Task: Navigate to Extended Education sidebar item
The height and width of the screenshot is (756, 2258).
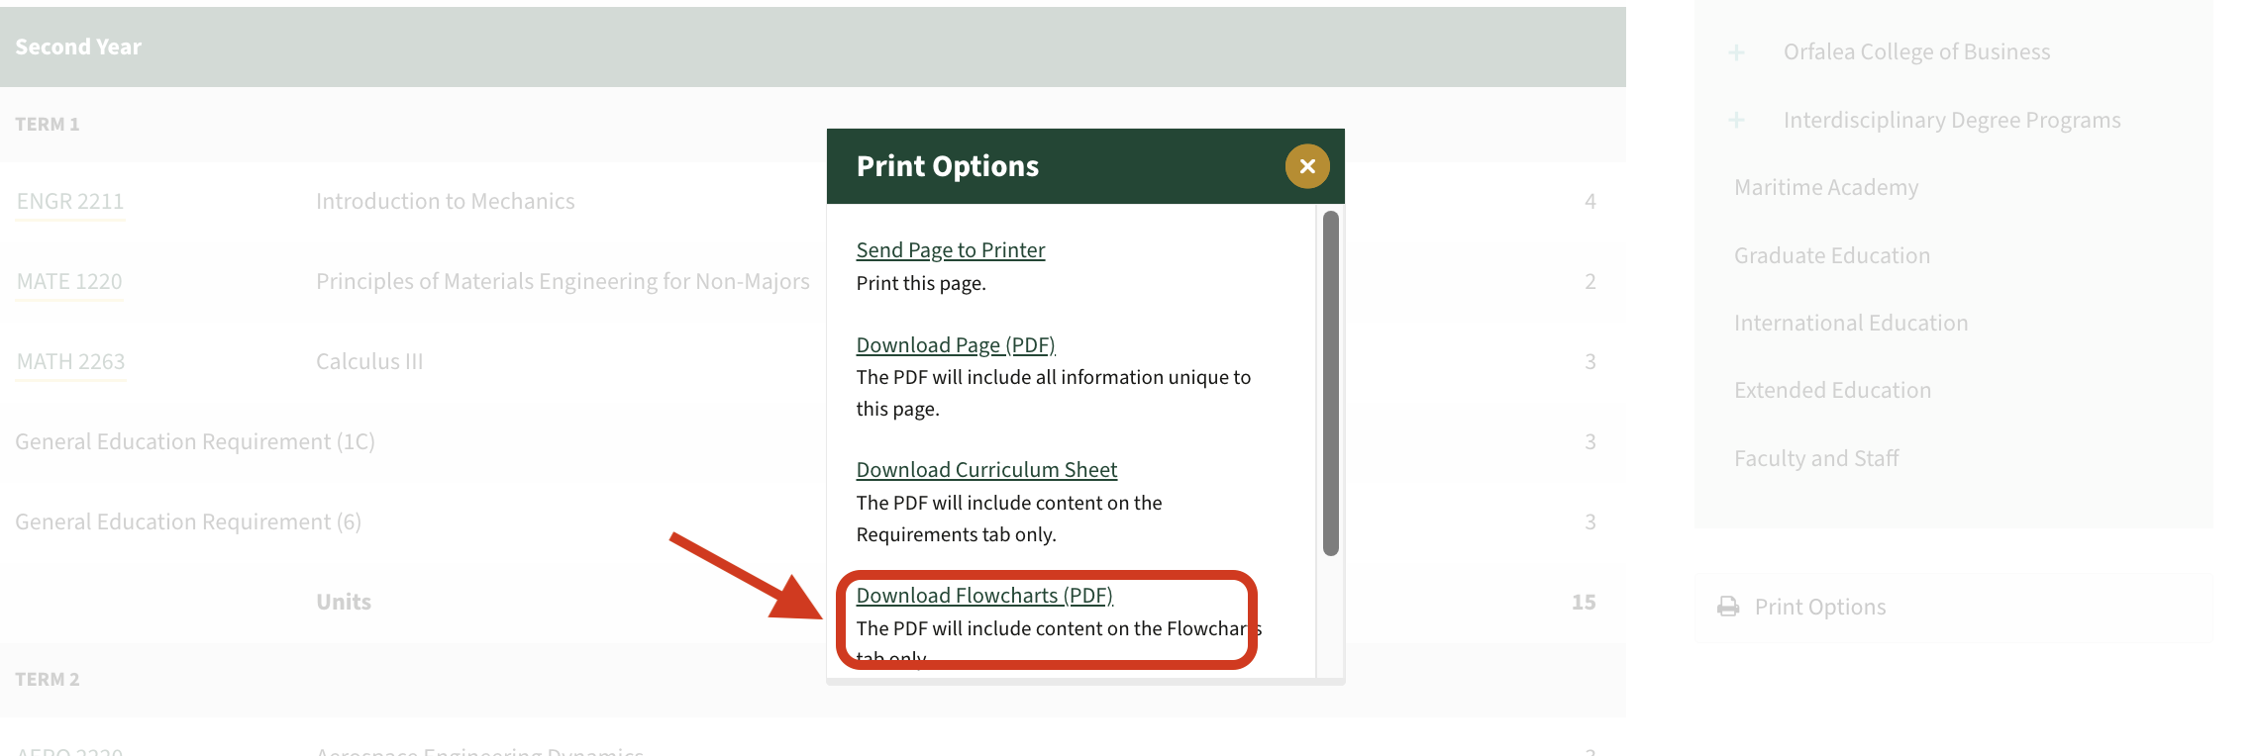Action: pos(1832,391)
